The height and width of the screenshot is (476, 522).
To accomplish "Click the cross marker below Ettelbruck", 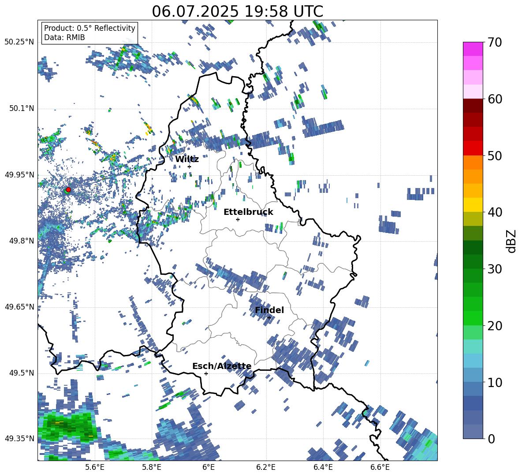I will click(238, 219).
